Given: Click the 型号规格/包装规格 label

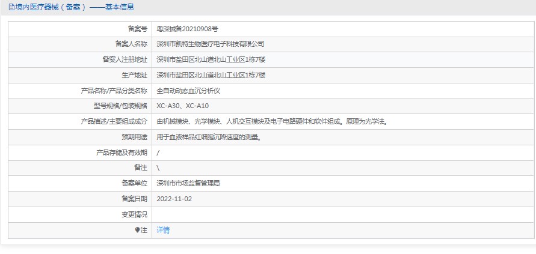Looking at the screenshot, I should 120,106.
